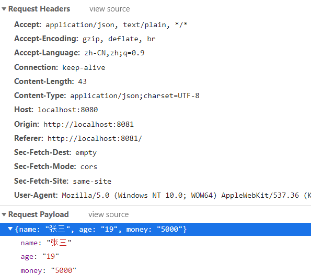Open view source for Request Headers
The width and height of the screenshot is (311, 275).
[x=109, y=9]
